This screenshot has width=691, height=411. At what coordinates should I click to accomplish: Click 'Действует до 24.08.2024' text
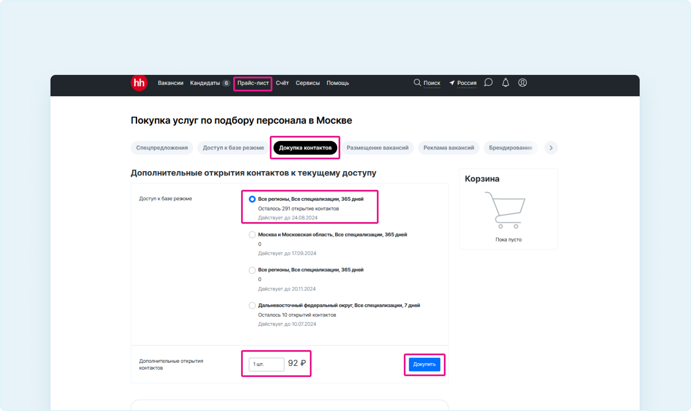pos(288,218)
